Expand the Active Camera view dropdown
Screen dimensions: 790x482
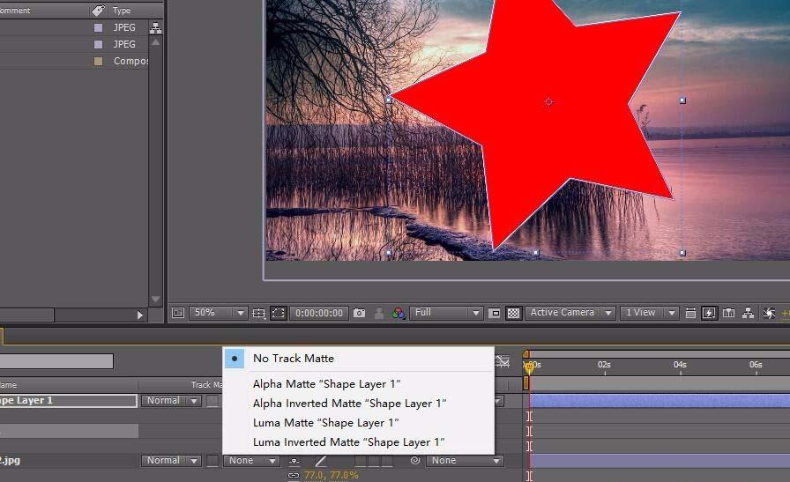coord(569,313)
